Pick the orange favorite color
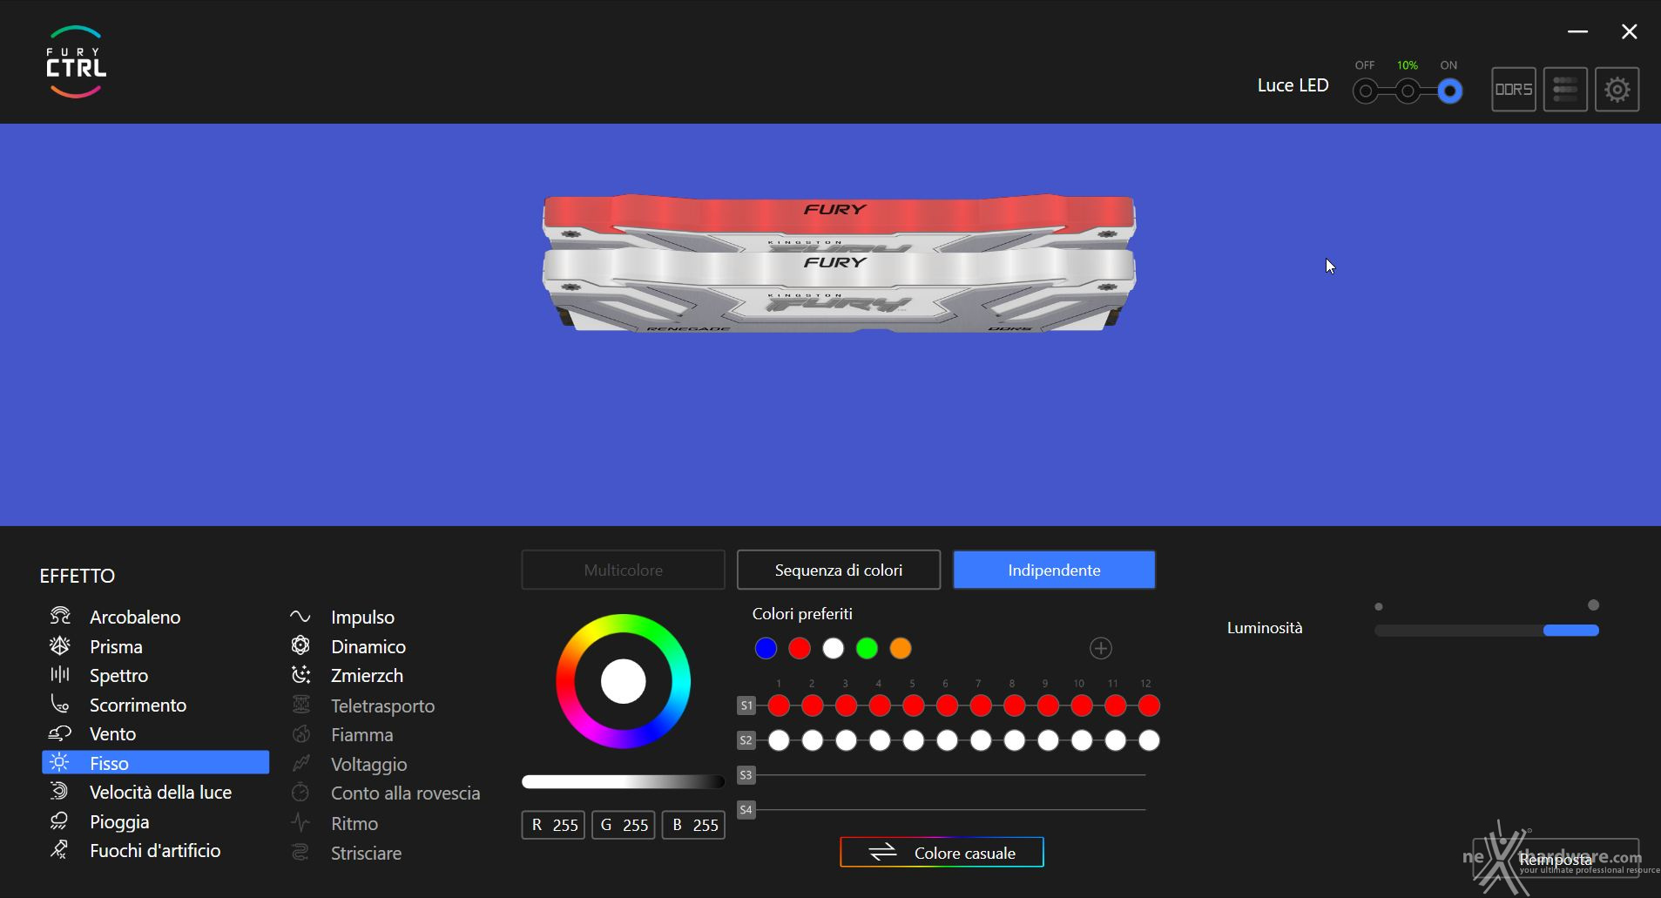This screenshot has width=1661, height=898. point(901,648)
